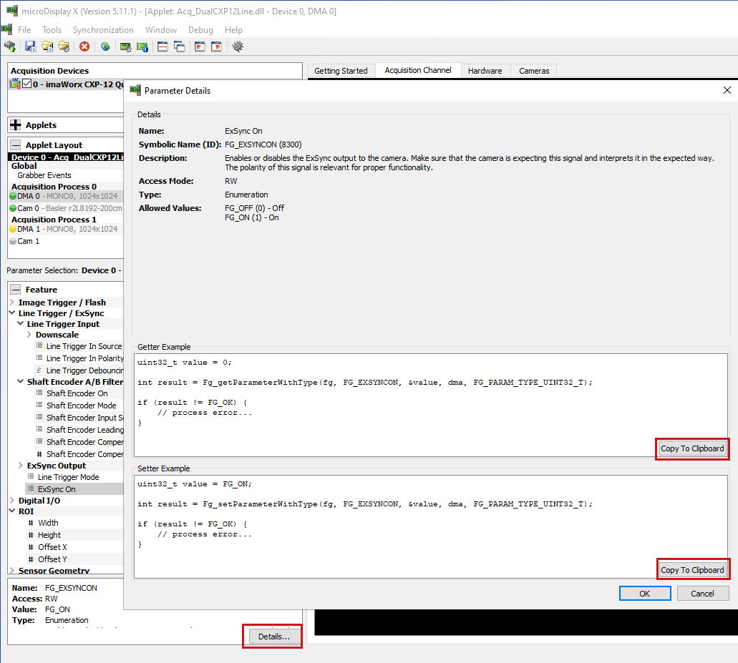Collapse Line Trigger / ExSync node
The image size is (738, 663).
point(11,313)
